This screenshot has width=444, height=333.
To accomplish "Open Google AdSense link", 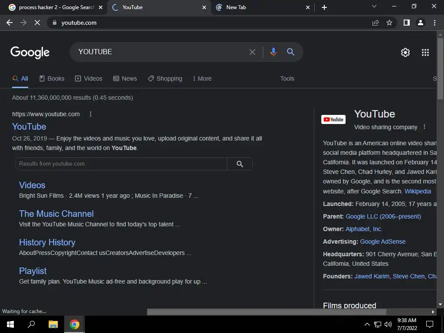I will [x=382, y=242].
